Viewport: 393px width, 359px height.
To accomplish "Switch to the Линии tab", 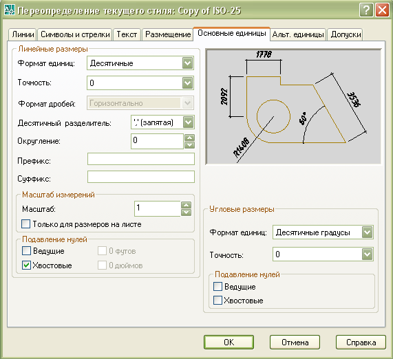I will click(23, 34).
